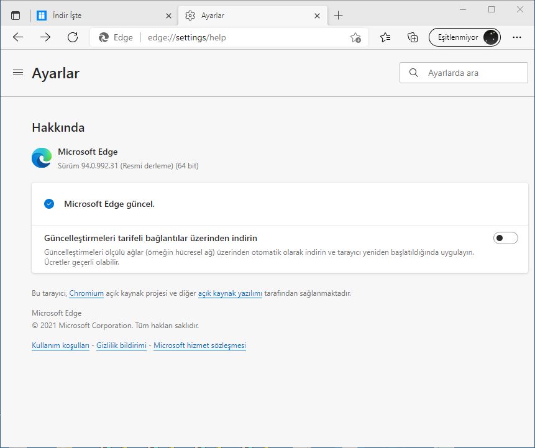This screenshot has width=535, height=448.
Task: Open the Gizlilik bildirimi link
Action: (121, 345)
